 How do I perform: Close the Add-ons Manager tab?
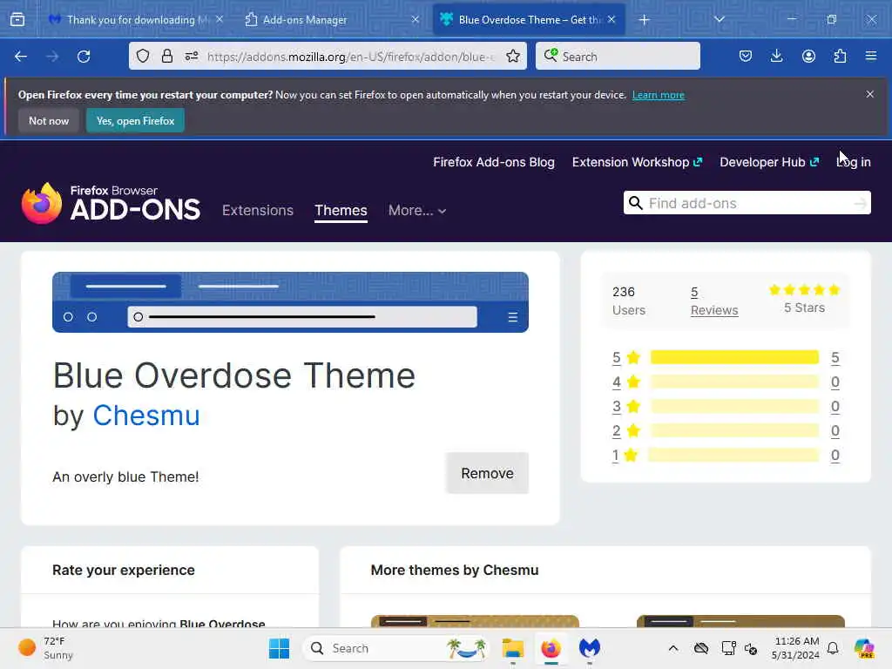pyautogui.click(x=416, y=19)
